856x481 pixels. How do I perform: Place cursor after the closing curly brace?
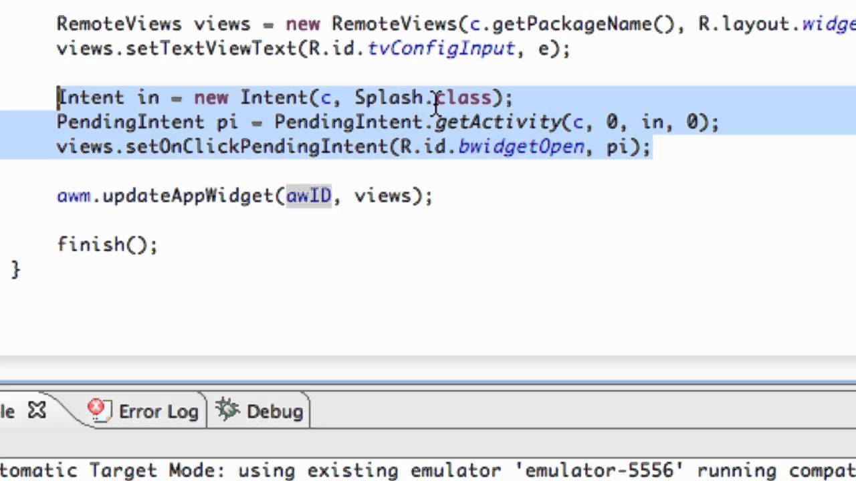click(x=22, y=269)
